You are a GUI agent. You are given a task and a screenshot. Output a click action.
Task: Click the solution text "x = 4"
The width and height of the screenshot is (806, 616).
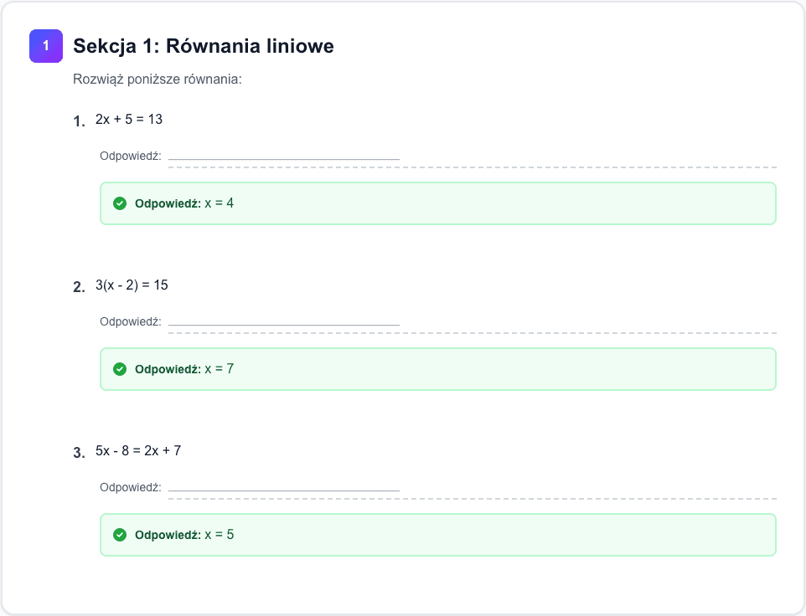220,203
